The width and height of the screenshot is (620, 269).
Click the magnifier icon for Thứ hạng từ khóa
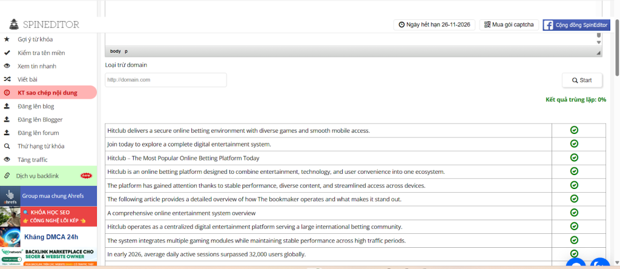[x=7, y=146]
